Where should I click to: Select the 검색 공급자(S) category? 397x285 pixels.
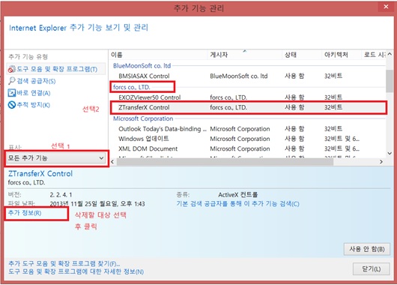point(36,81)
